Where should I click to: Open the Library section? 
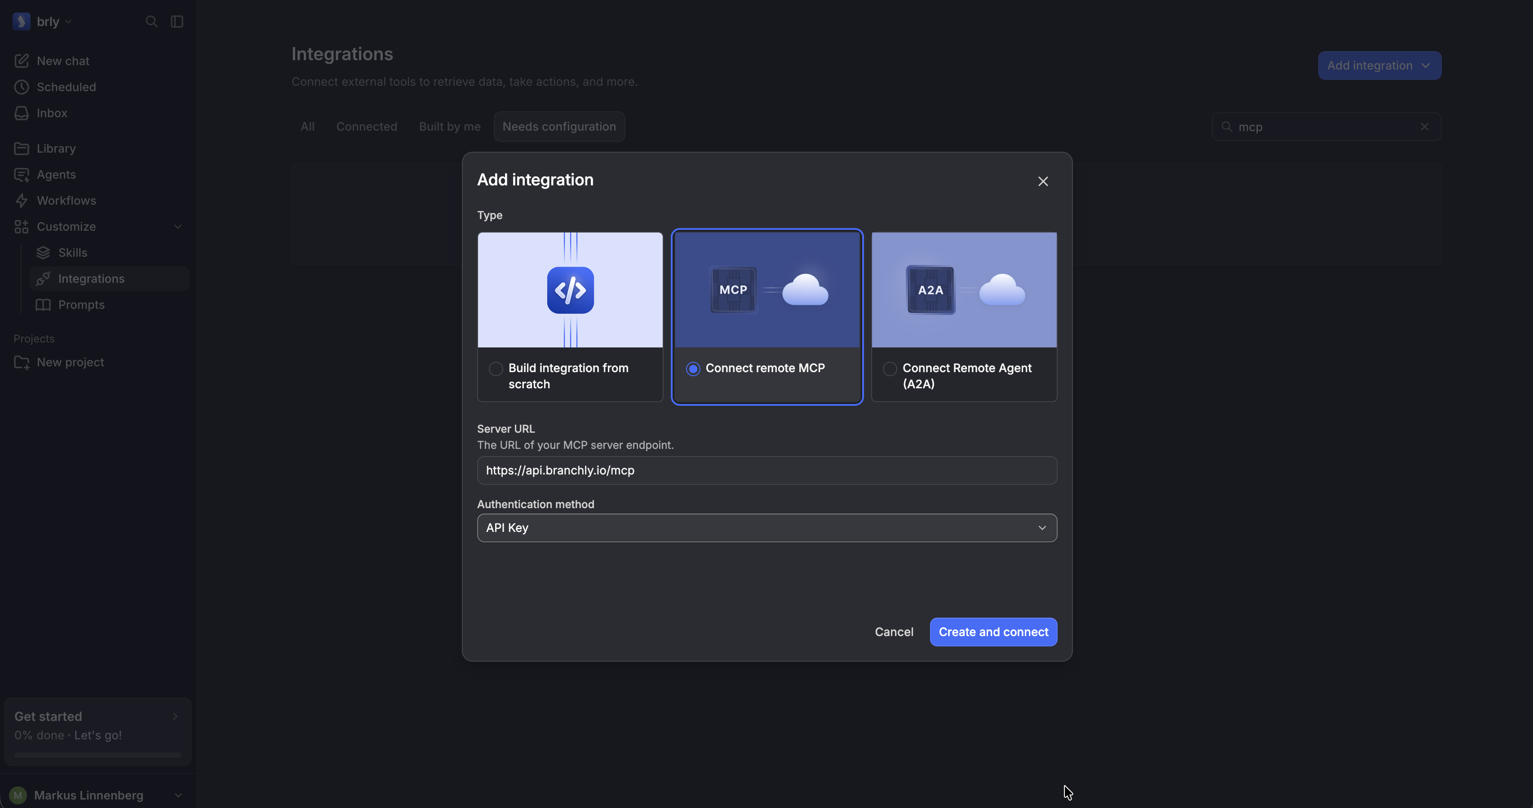44,148
